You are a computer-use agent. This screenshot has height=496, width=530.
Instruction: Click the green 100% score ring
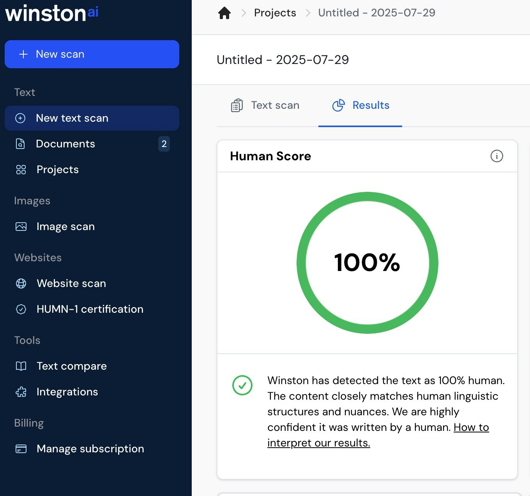click(367, 263)
